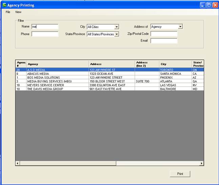219x185 pixels.
Task: Click the Zip/Postal Code field
Action: point(164,34)
